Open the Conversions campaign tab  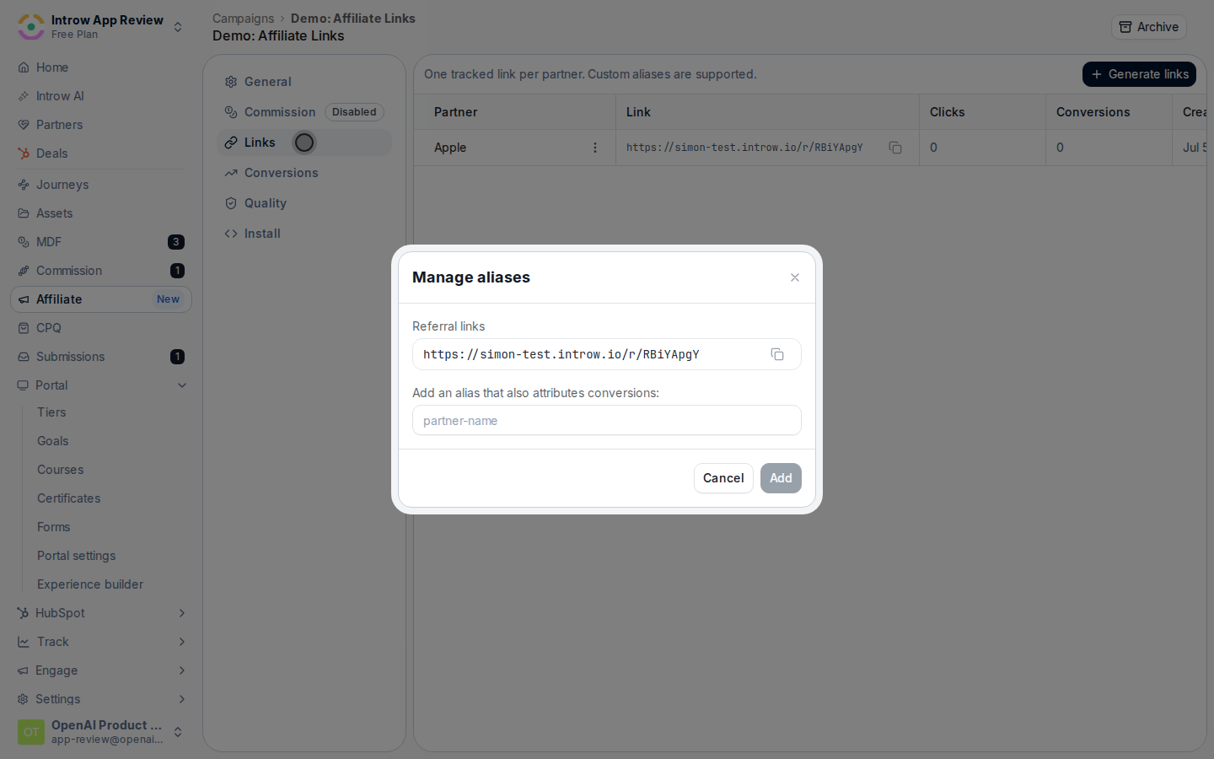pyautogui.click(x=304, y=173)
